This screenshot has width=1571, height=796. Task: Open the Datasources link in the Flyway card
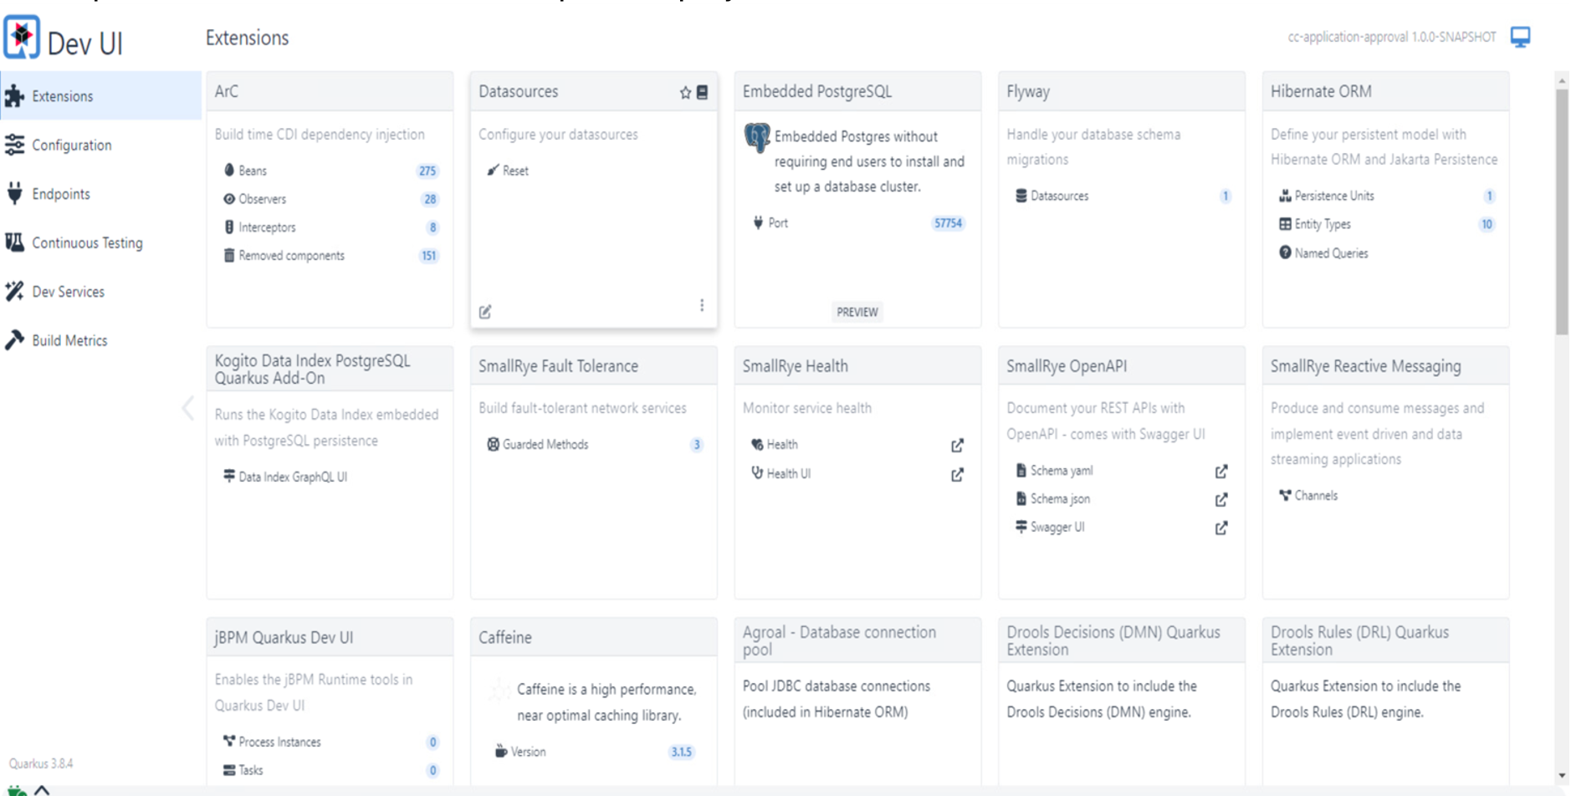1060,196
